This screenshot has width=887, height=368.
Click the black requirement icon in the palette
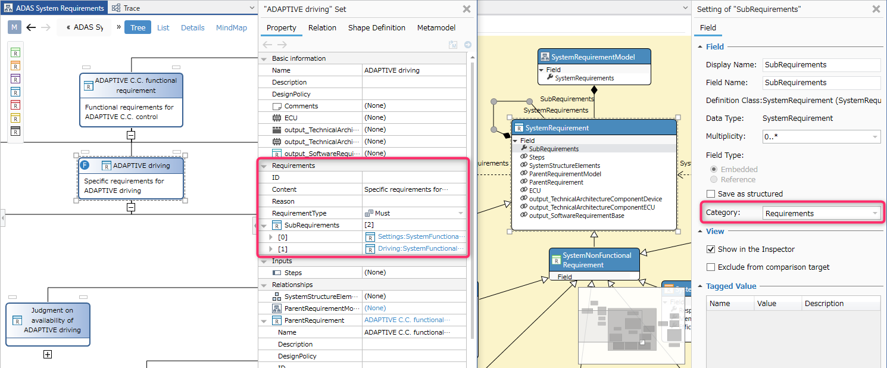(x=16, y=131)
